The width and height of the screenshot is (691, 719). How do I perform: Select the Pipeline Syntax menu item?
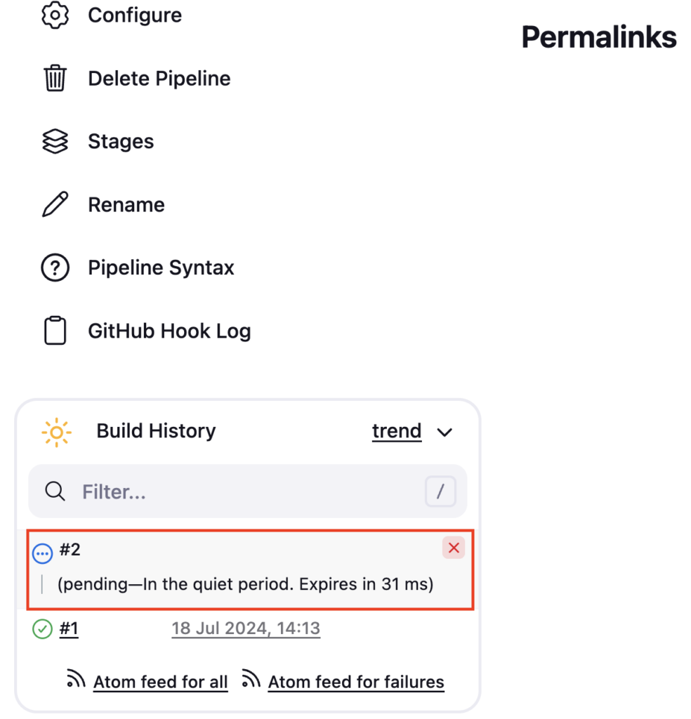161,268
